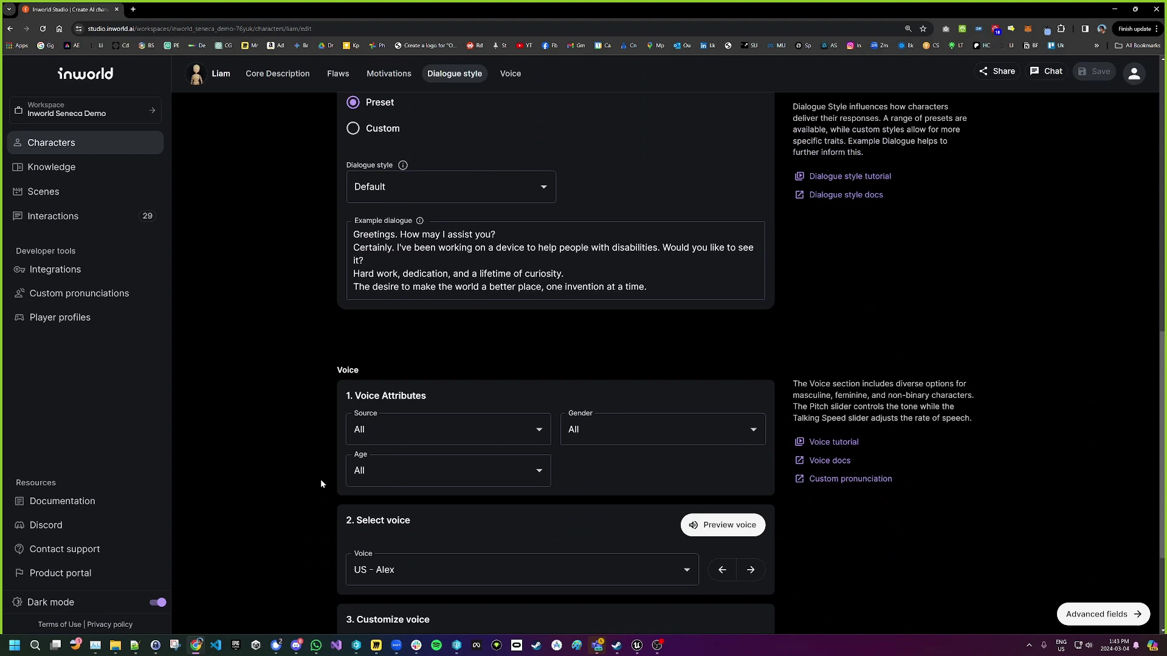Open the Age dropdown in Voice Attributes
The height and width of the screenshot is (656, 1167).
[449, 471]
